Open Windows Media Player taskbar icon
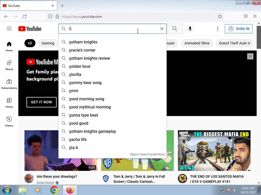 point(38,190)
